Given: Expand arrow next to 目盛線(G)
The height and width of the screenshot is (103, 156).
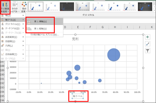Looking at the screenshot, I should click(x=23, y=41).
